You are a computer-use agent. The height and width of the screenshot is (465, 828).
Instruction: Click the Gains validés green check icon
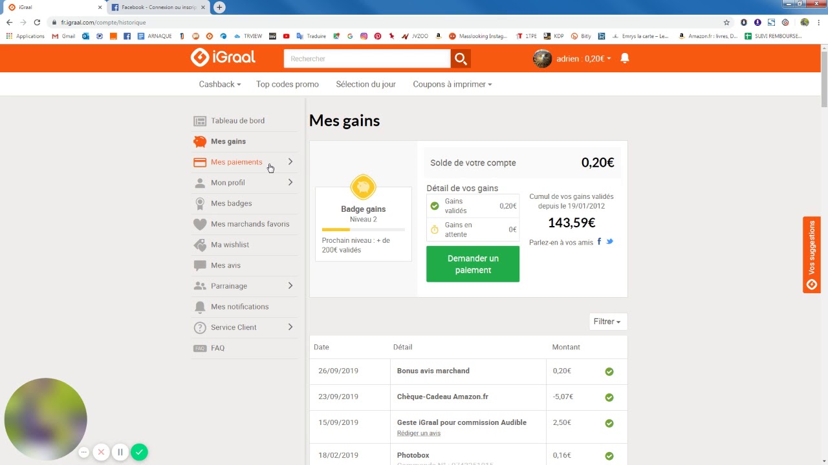click(435, 206)
